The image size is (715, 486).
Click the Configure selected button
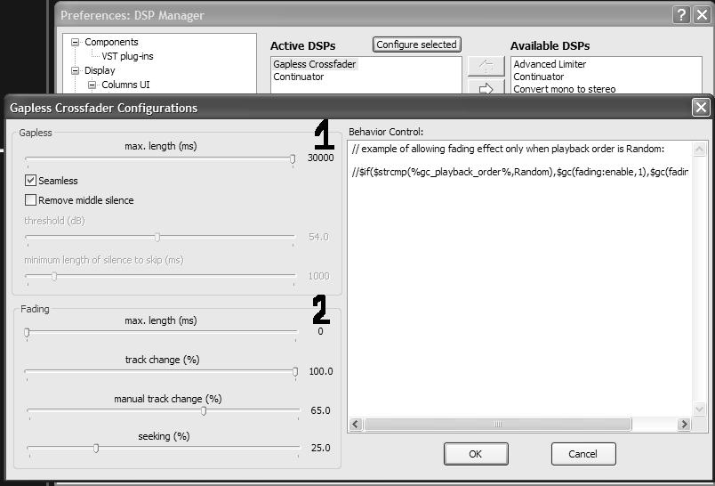[x=416, y=45]
